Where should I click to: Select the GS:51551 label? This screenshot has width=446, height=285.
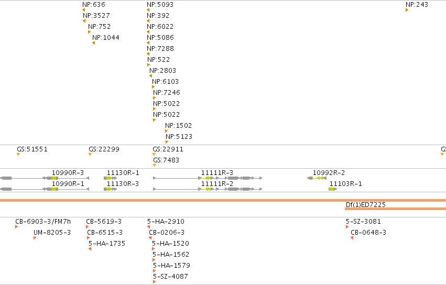tap(32, 149)
